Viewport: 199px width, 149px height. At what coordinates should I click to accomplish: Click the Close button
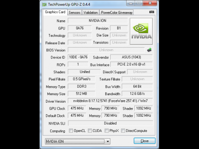point(145,141)
